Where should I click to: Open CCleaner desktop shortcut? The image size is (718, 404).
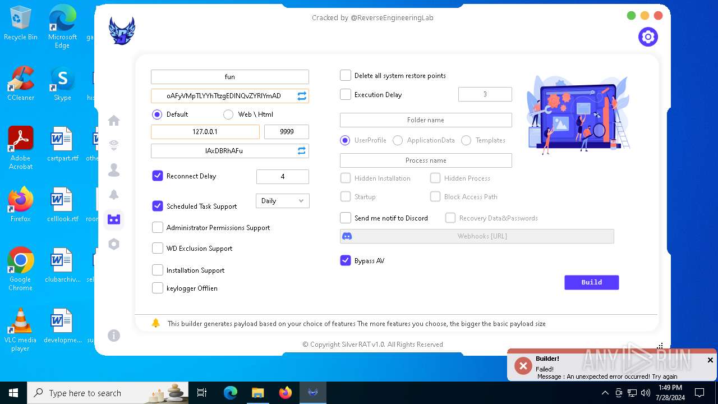click(x=21, y=84)
